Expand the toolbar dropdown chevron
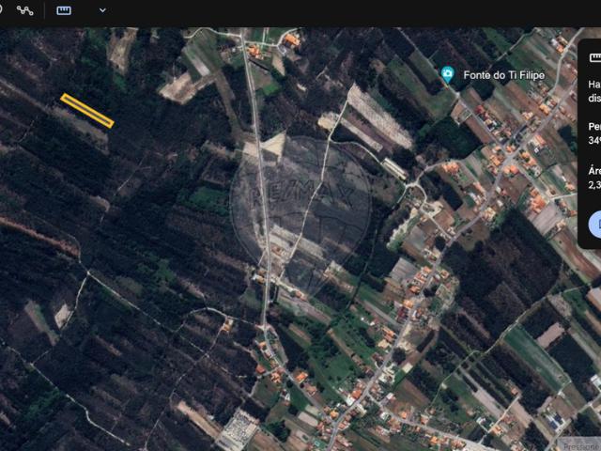Image resolution: width=601 pixels, height=451 pixels. pos(102,10)
